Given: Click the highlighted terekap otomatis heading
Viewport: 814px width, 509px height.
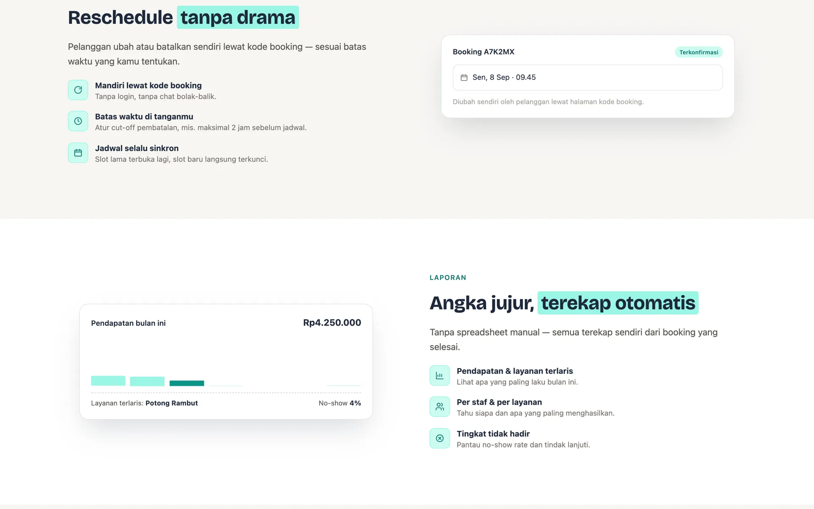Looking at the screenshot, I should click(618, 303).
